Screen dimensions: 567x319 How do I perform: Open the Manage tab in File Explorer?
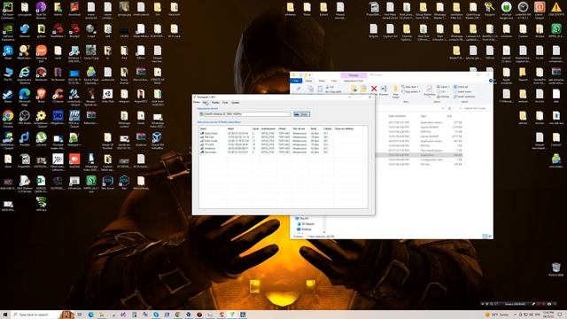click(353, 75)
